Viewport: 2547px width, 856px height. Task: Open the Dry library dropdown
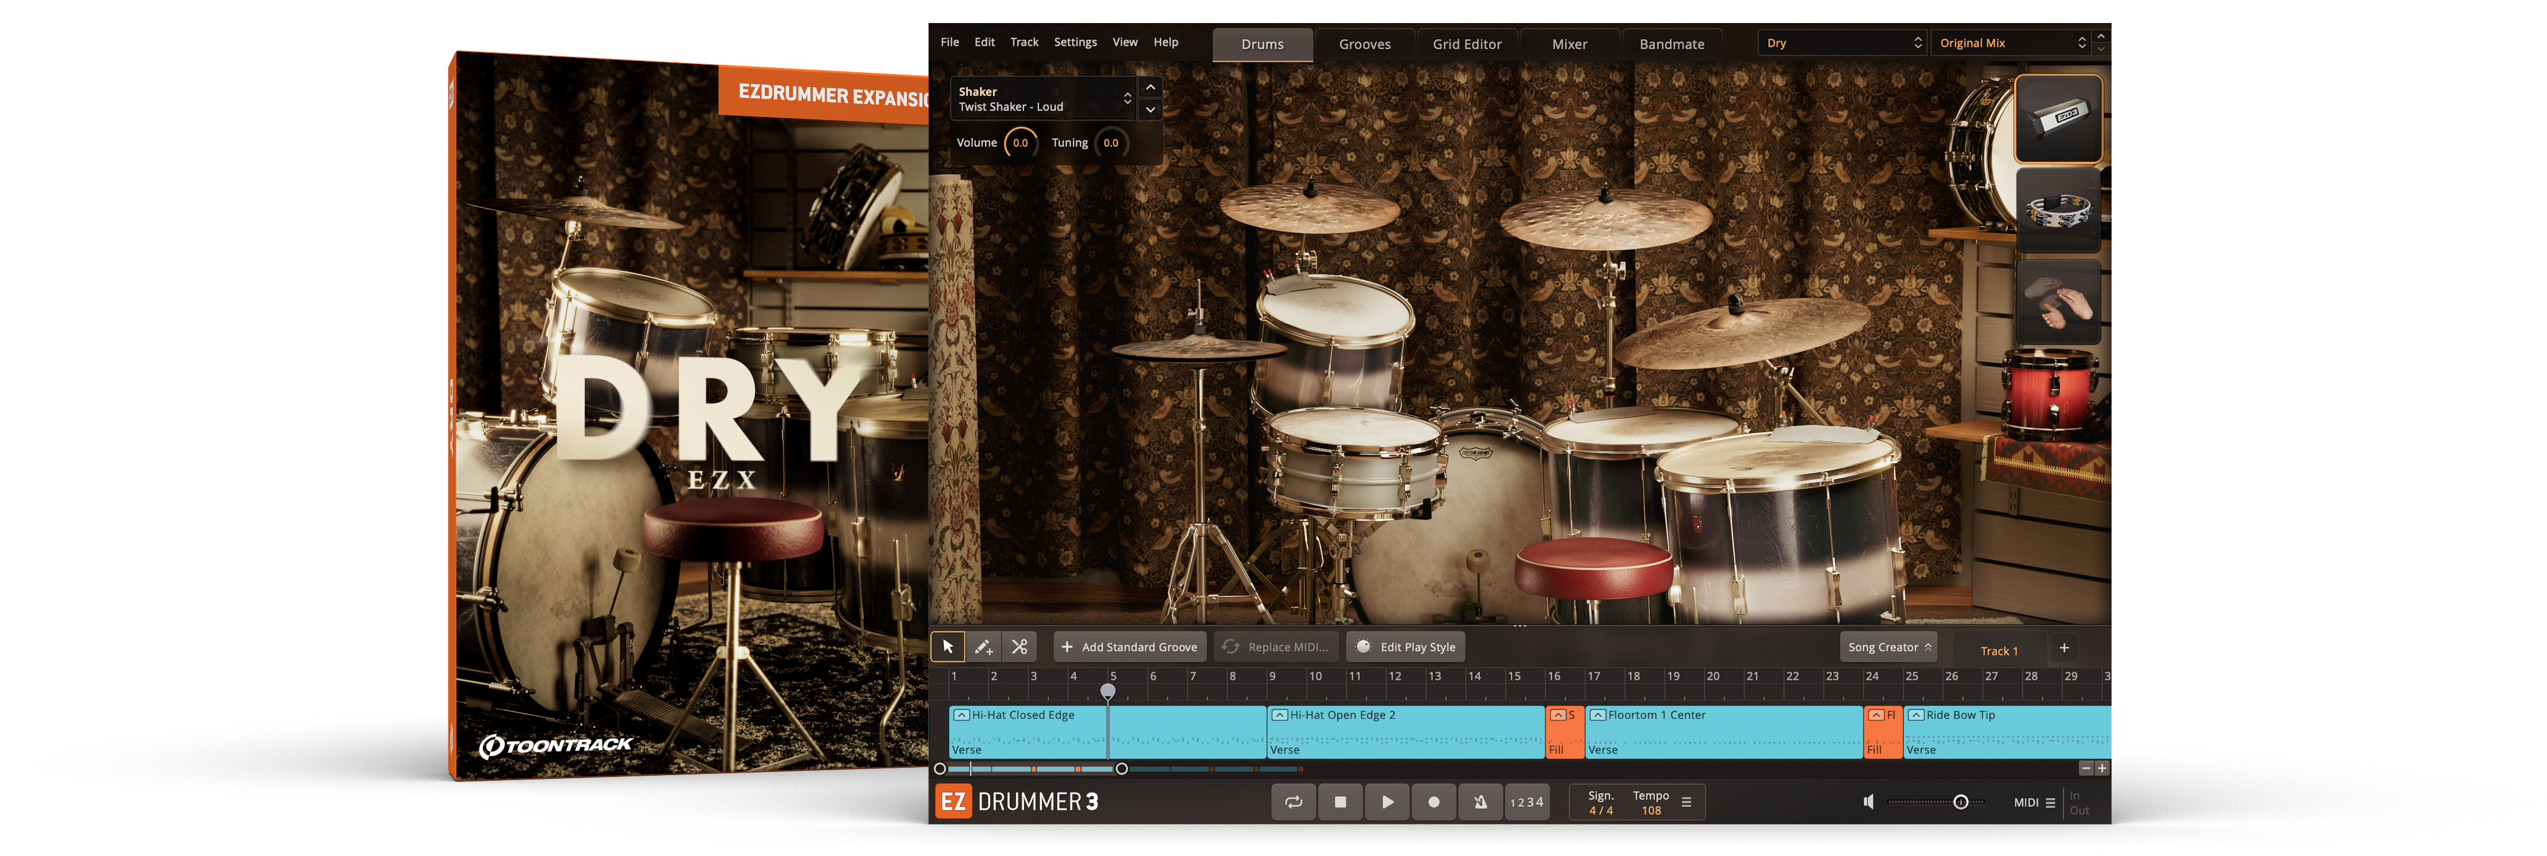(1842, 42)
